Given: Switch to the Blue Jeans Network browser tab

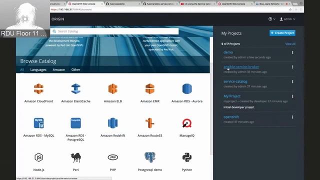Looking at the screenshot, I should 272,4.
